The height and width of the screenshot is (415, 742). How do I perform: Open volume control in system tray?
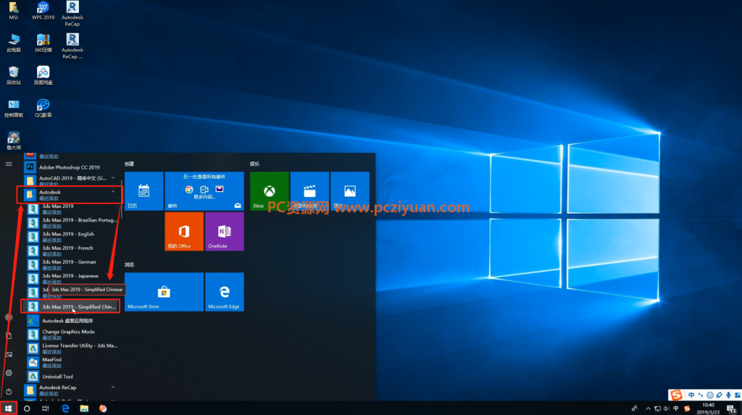click(x=667, y=408)
